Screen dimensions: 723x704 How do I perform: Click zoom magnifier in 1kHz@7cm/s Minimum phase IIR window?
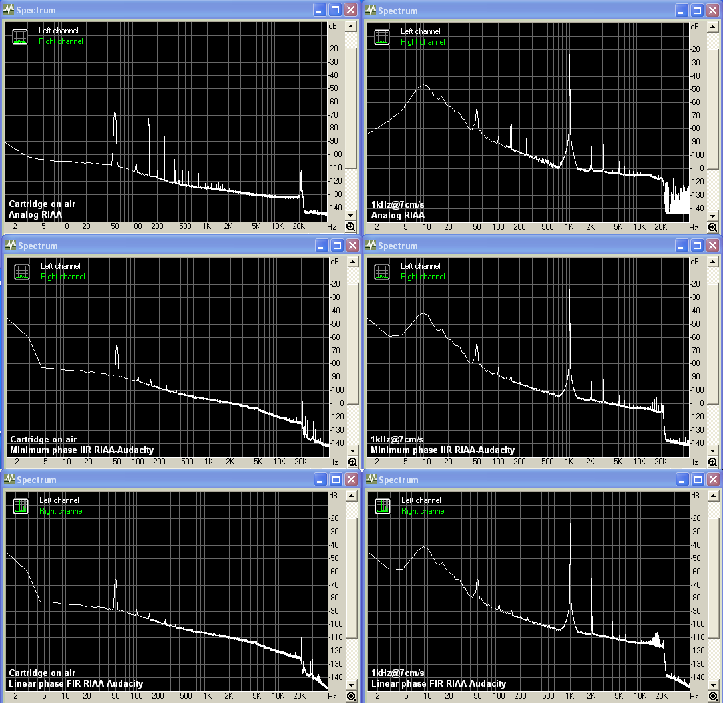tap(712, 462)
